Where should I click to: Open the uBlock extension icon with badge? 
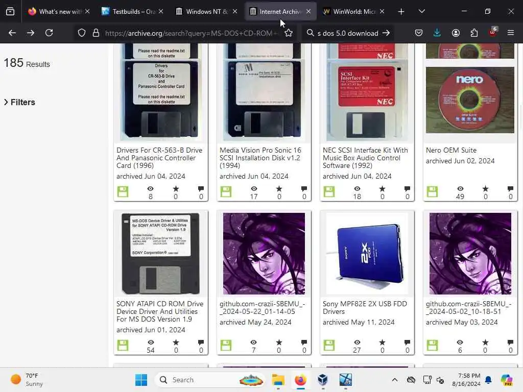pos(493,32)
